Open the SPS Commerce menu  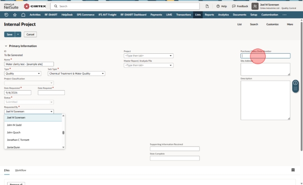point(86,15)
